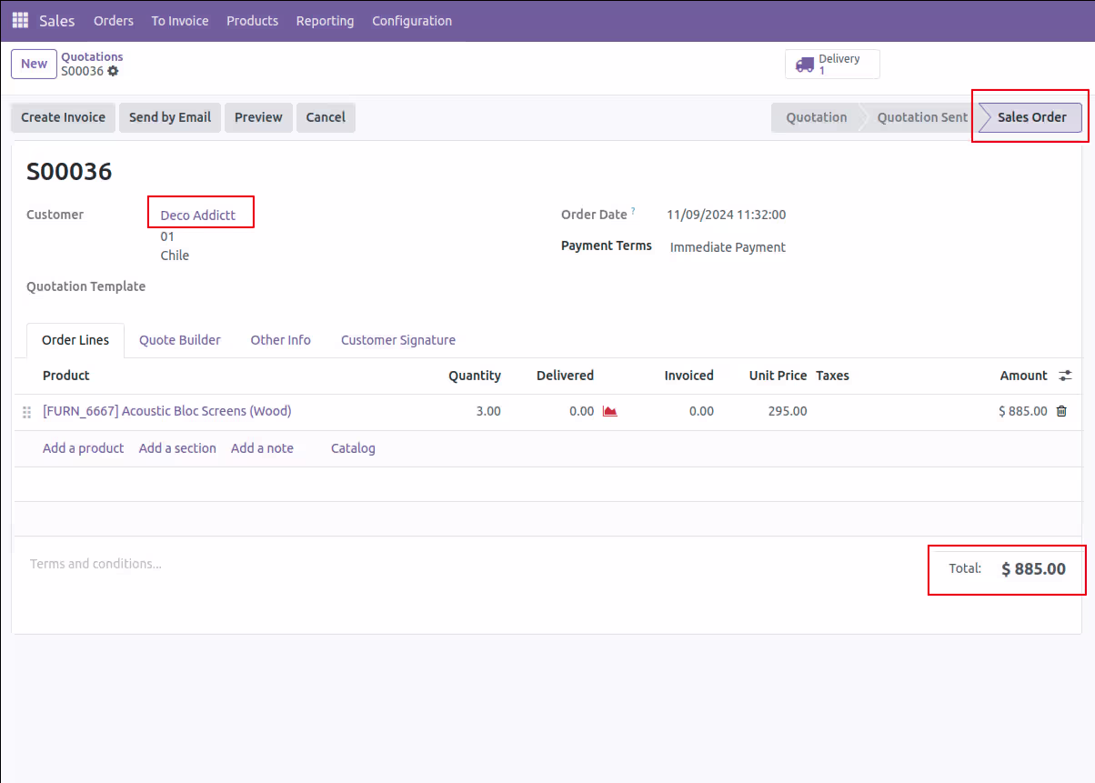Open the Payment Terms Immediate Payment field
Image resolution: width=1095 pixels, height=783 pixels.
[x=728, y=247]
